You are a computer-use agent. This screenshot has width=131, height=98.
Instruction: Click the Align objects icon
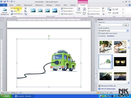pos(103,8)
